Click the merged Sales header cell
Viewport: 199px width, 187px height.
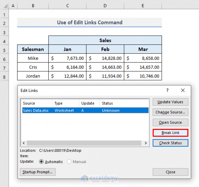pos(105,40)
